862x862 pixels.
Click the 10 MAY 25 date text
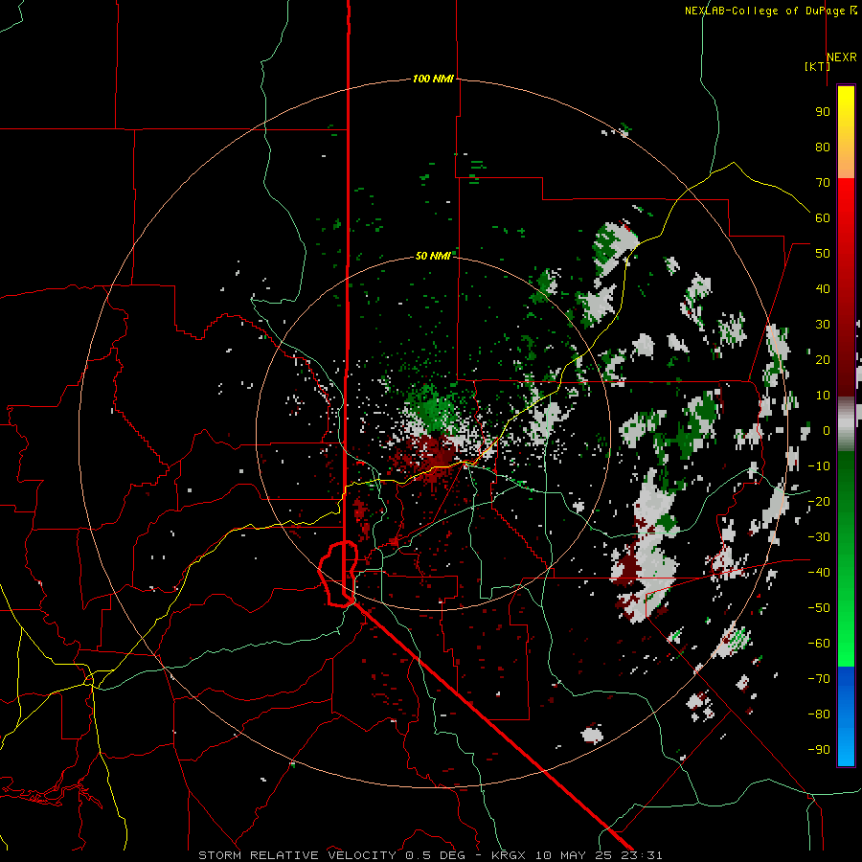coord(576,855)
